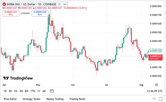Click the Shiba Inu coin logo icon
This screenshot has width=166, height=102.
point(4,4)
